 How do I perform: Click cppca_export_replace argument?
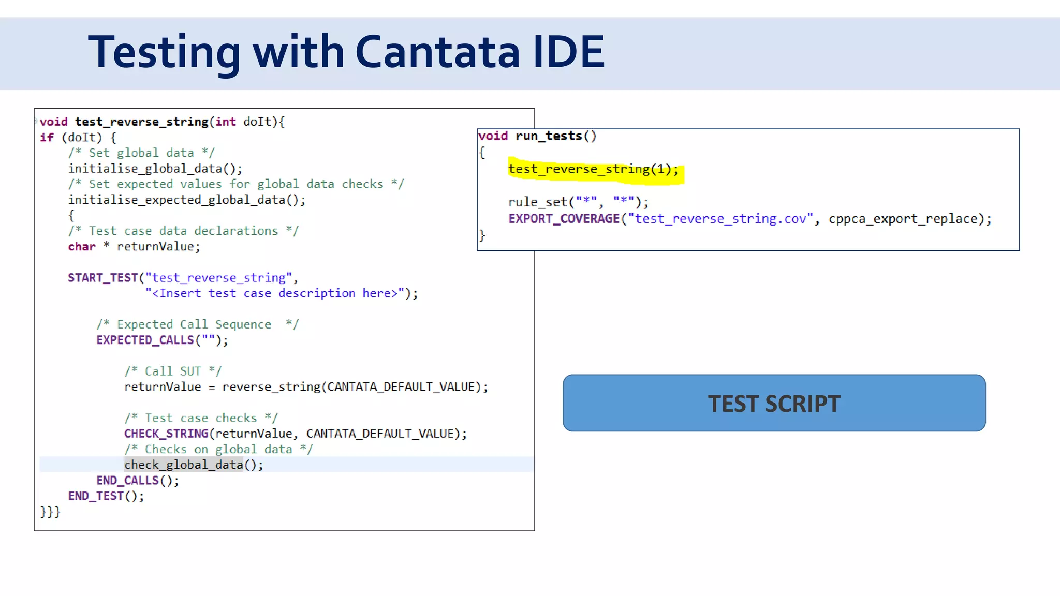click(x=903, y=219)
